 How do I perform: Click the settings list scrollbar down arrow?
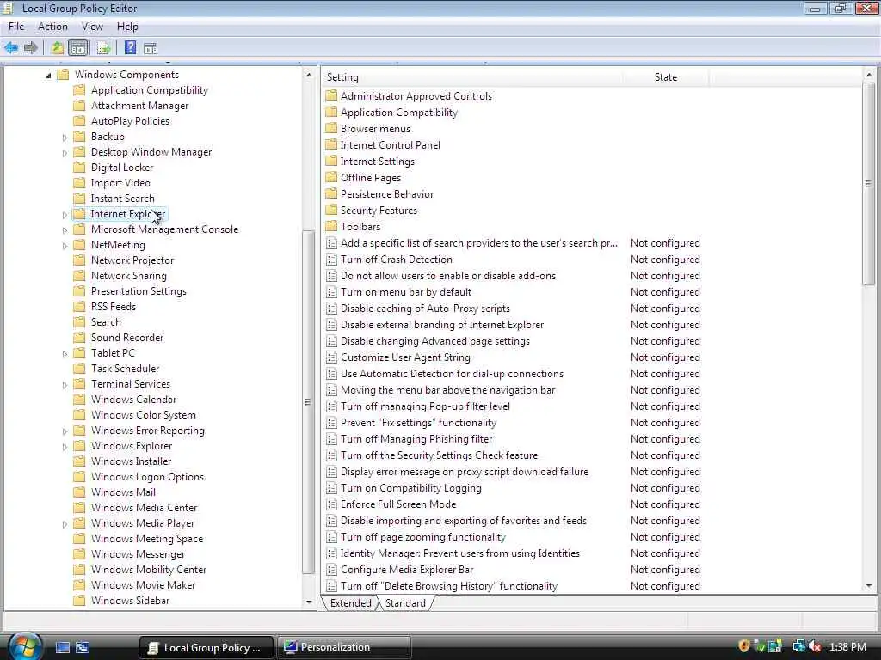point(869,586)
